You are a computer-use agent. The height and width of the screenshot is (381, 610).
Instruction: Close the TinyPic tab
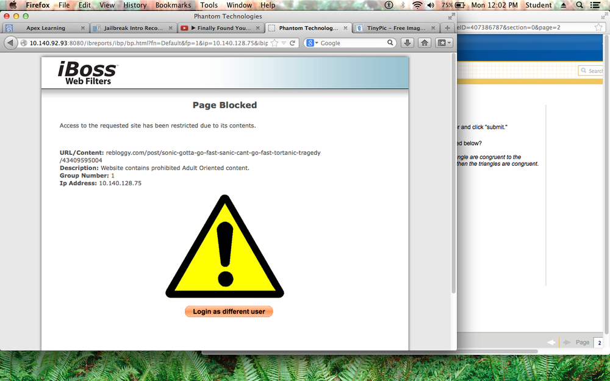point(433,28)
